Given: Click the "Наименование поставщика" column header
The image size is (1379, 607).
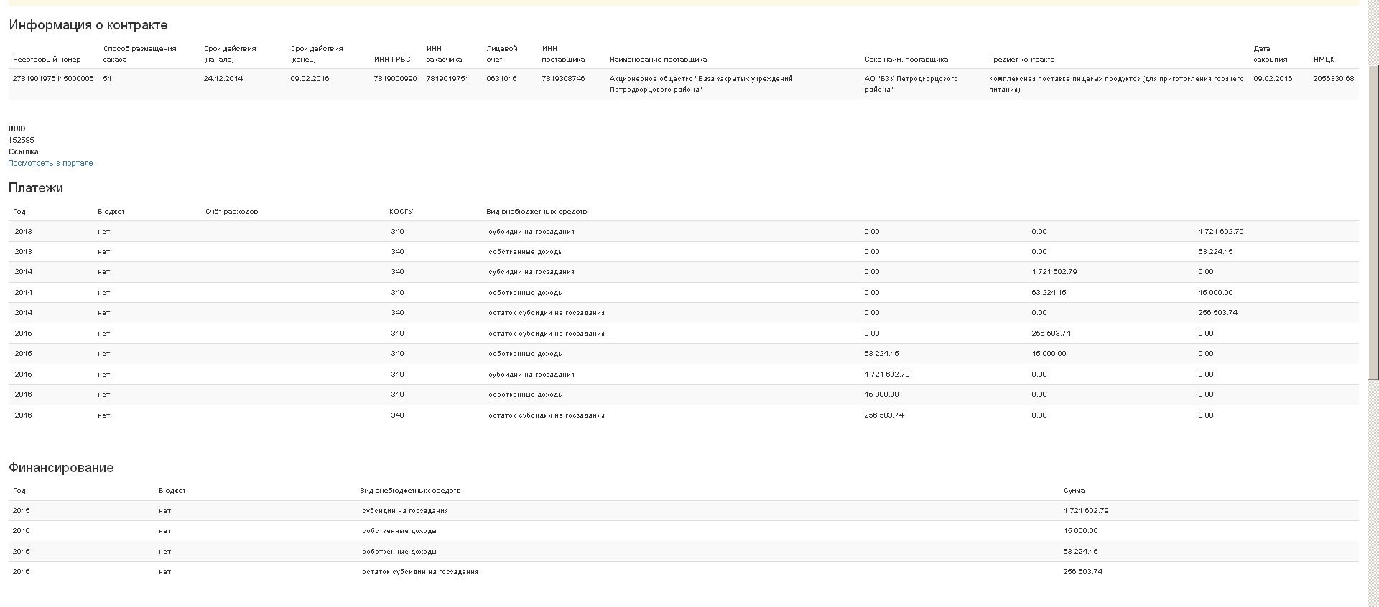Looking at the screenshot, I should tap(658, 60).
